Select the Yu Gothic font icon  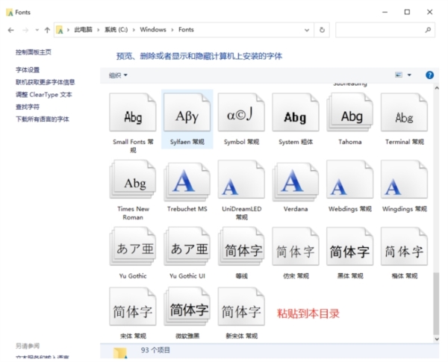coord(133,246)
